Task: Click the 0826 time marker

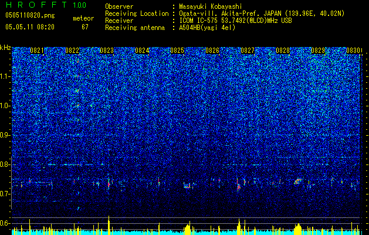Action: click(212, 51)
